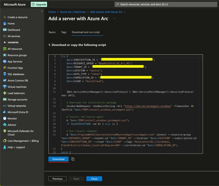Image resolution: width=219 pixels, height=186 pixels.
Task: Click the Previous button
Action: pos(57,179)
